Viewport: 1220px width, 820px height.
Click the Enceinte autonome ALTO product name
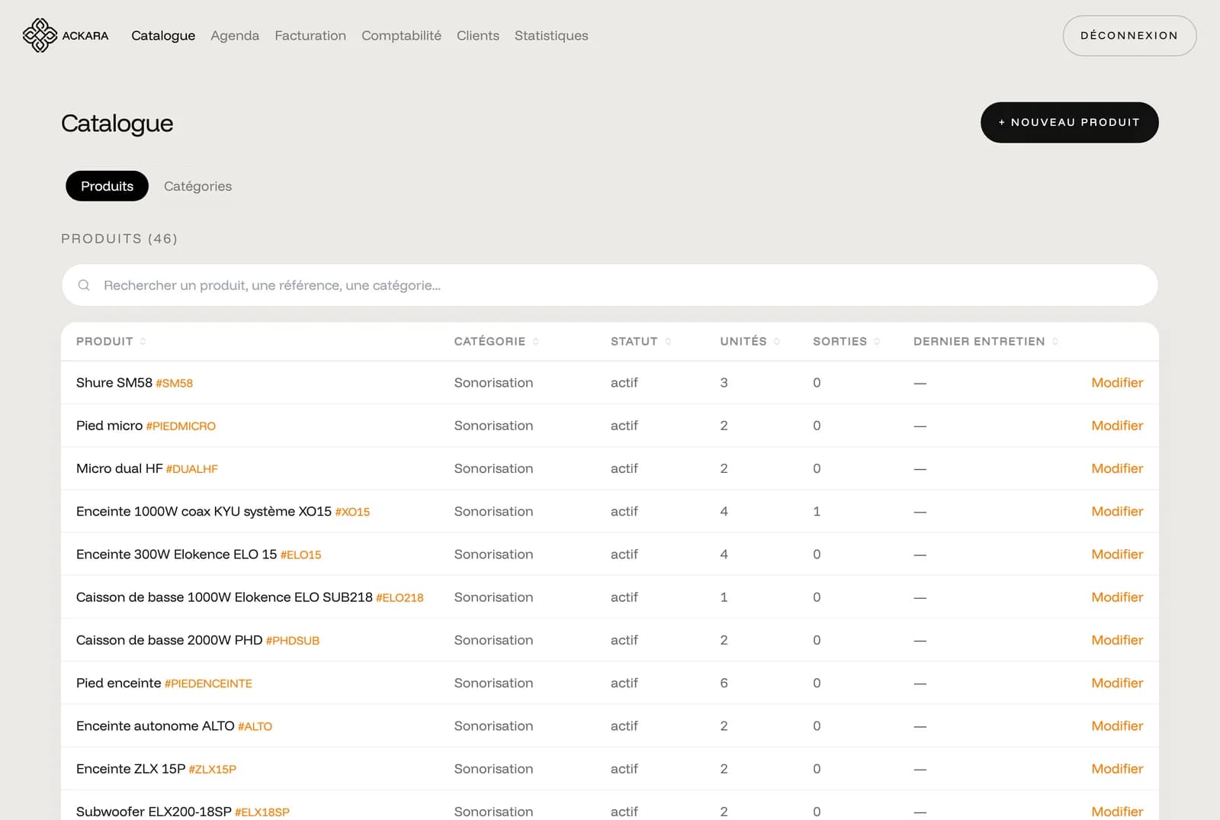tap(155, 726)
